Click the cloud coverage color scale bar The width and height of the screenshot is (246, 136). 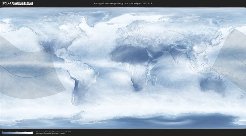click(17, 133)
